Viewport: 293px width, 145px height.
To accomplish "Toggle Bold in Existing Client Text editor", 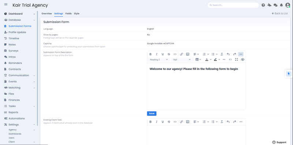I will [x=151, y=122].
